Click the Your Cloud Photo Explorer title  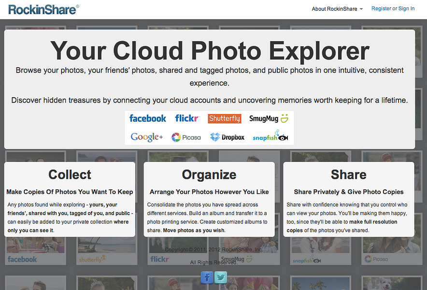[210, 51]
